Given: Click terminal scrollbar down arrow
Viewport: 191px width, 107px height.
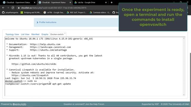Looking at the screenshot, I should (x=184, y=95).
